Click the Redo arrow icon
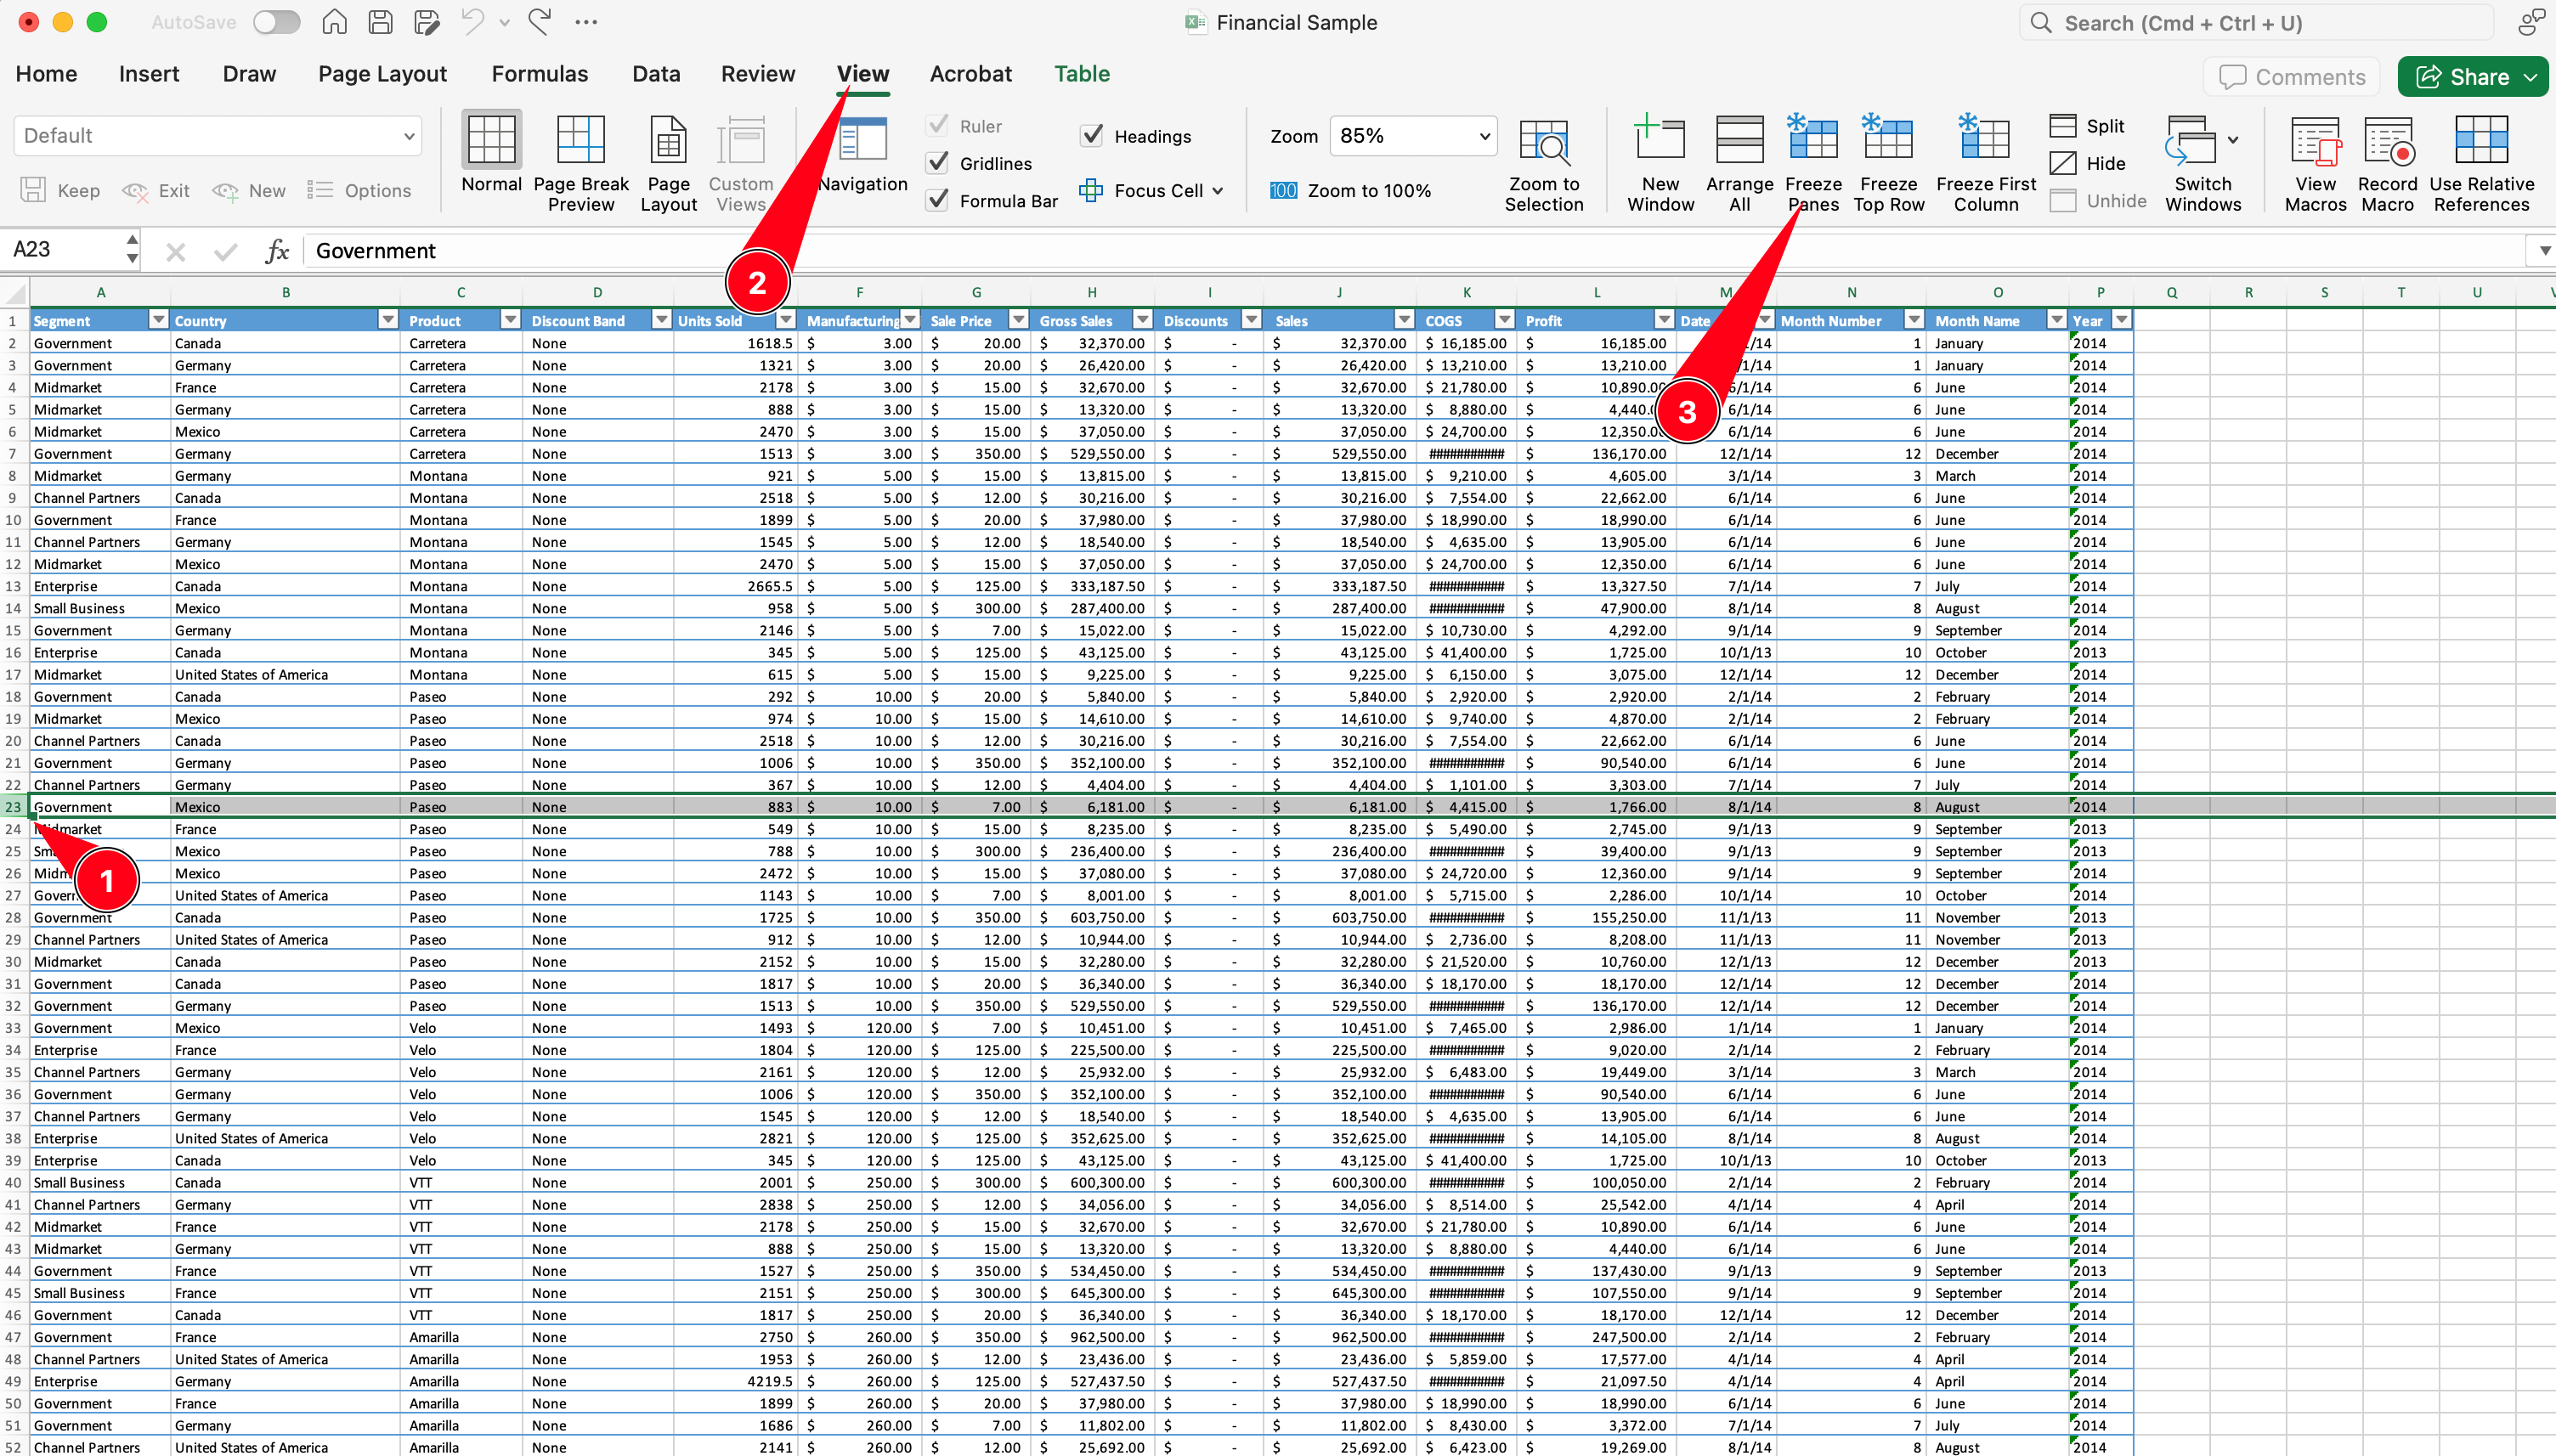Screen dimensions: 2556x1456 [540, 22]
